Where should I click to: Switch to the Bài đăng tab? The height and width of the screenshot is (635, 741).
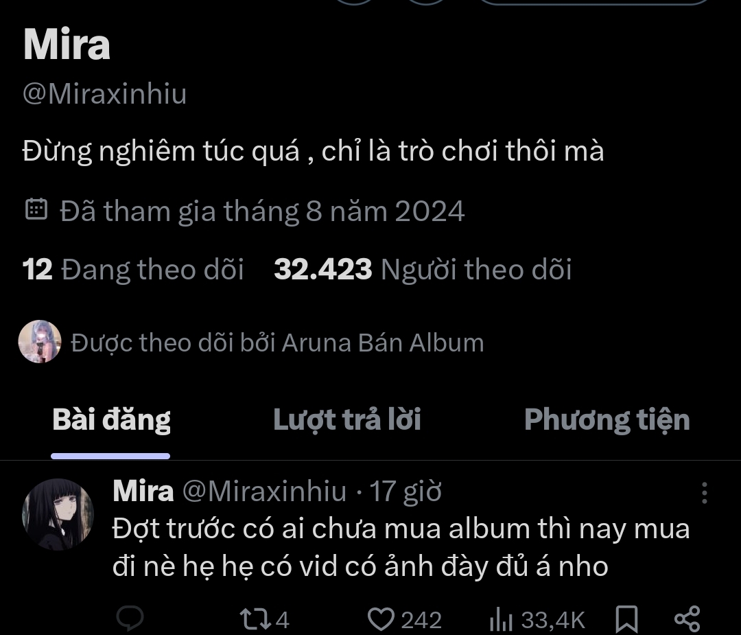111,419
